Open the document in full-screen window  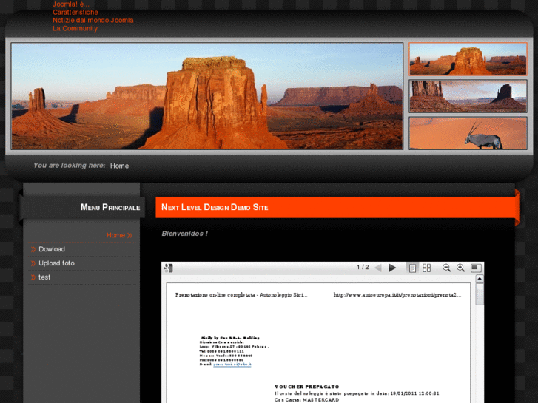[476, 268]
